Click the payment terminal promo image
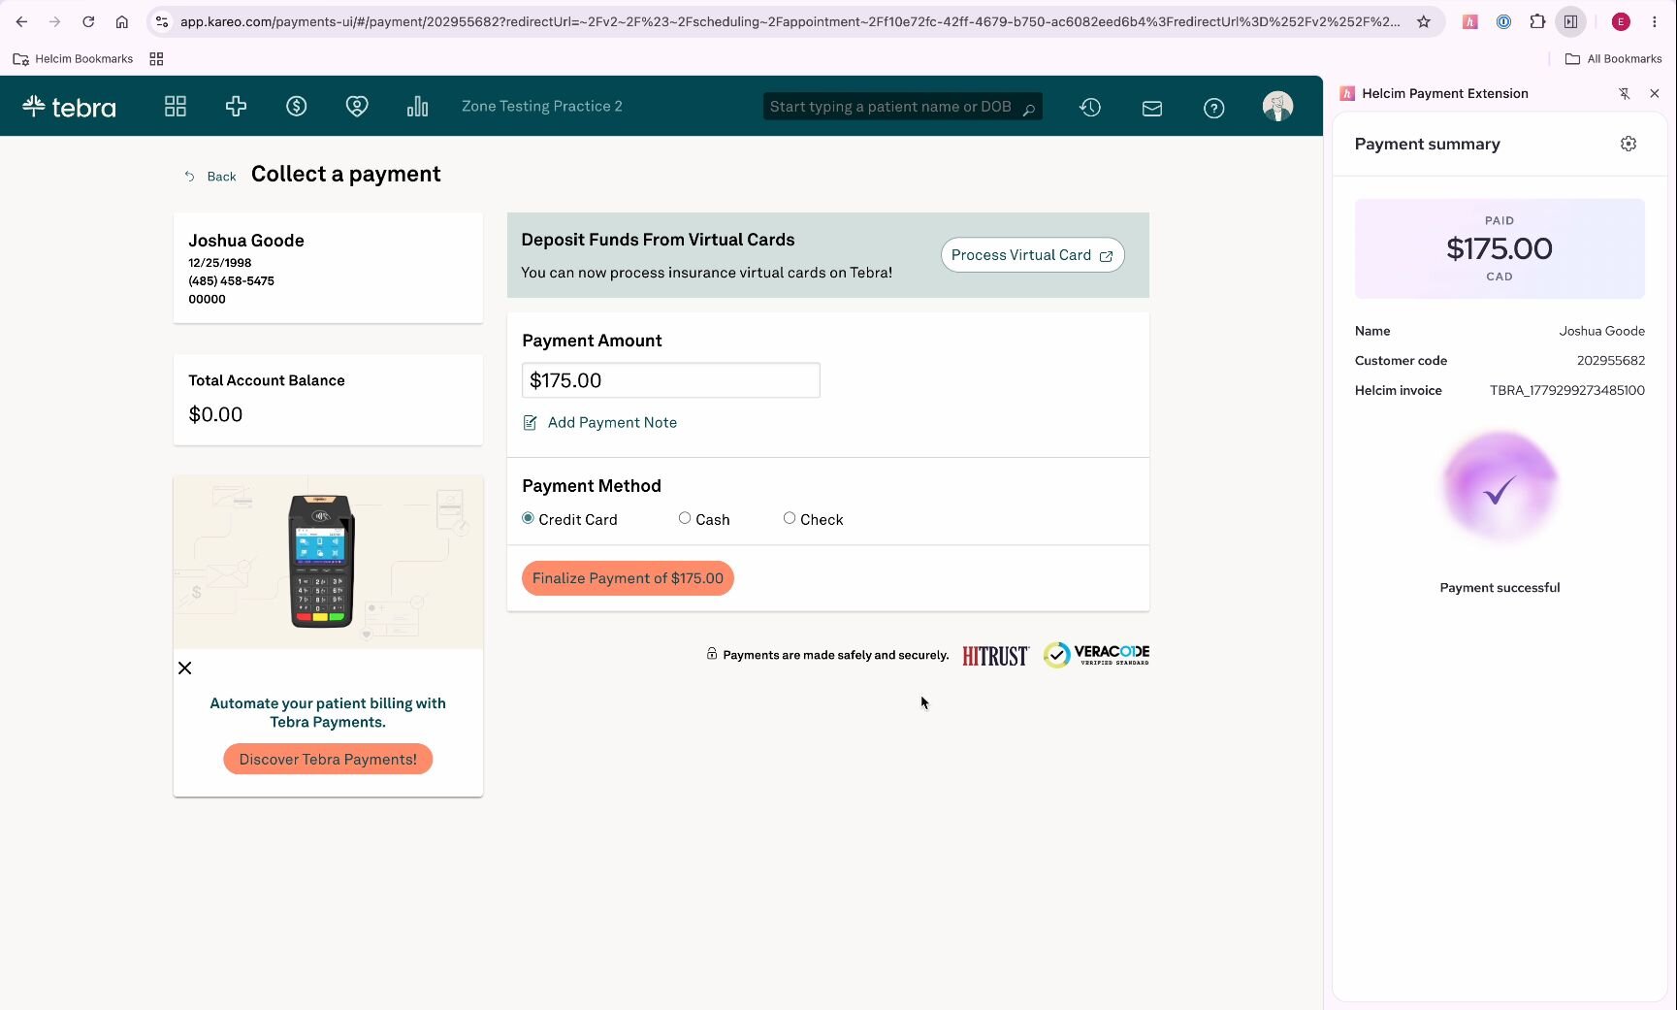The width and height of the screenshot is (1677, 1010). pyautogui.click(x=328, y=562)
